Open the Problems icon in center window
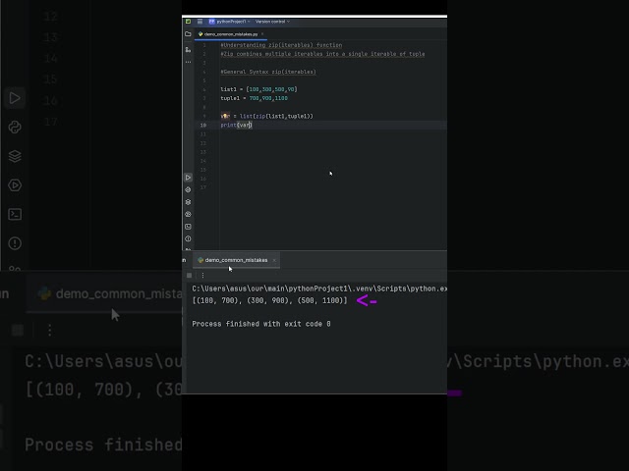Image resolution: width=629 pixels, height=471 pixels. point(188,239)
